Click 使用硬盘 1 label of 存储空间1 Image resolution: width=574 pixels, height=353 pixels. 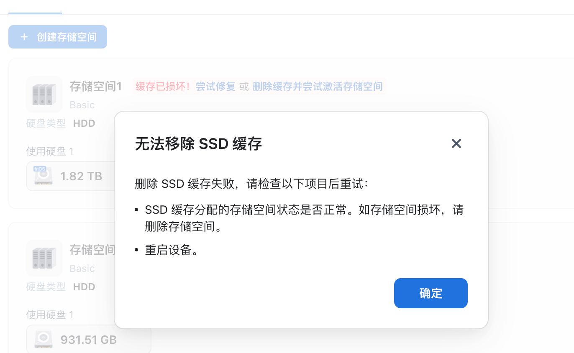tap(50, 151)
